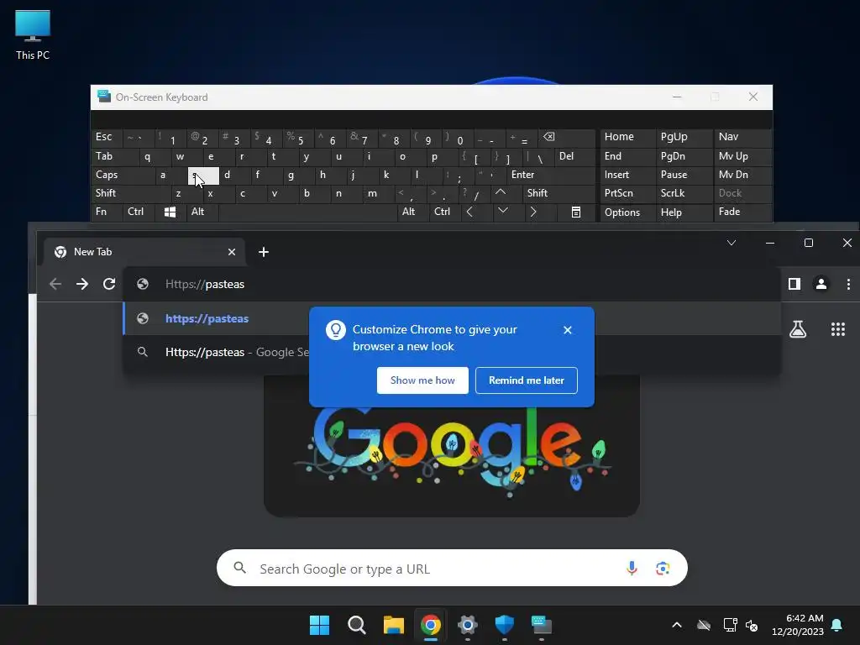Image resolution: width=860 pixels, height=645 pixels.
Task: Select Https://pasteas Google Search suggestion
Action: click(x=451, y=352)
